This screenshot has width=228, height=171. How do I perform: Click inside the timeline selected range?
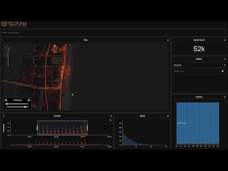click(x=62, y=128)
